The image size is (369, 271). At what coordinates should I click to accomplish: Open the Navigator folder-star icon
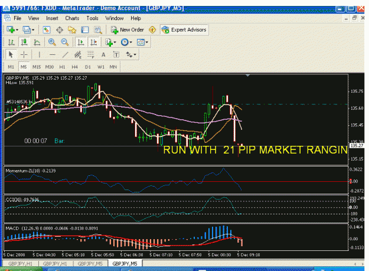pos(72,30)
